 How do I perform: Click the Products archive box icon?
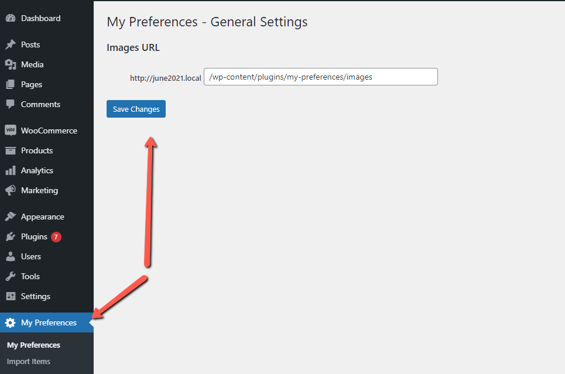pyautogui.click(x=11, y=150)
